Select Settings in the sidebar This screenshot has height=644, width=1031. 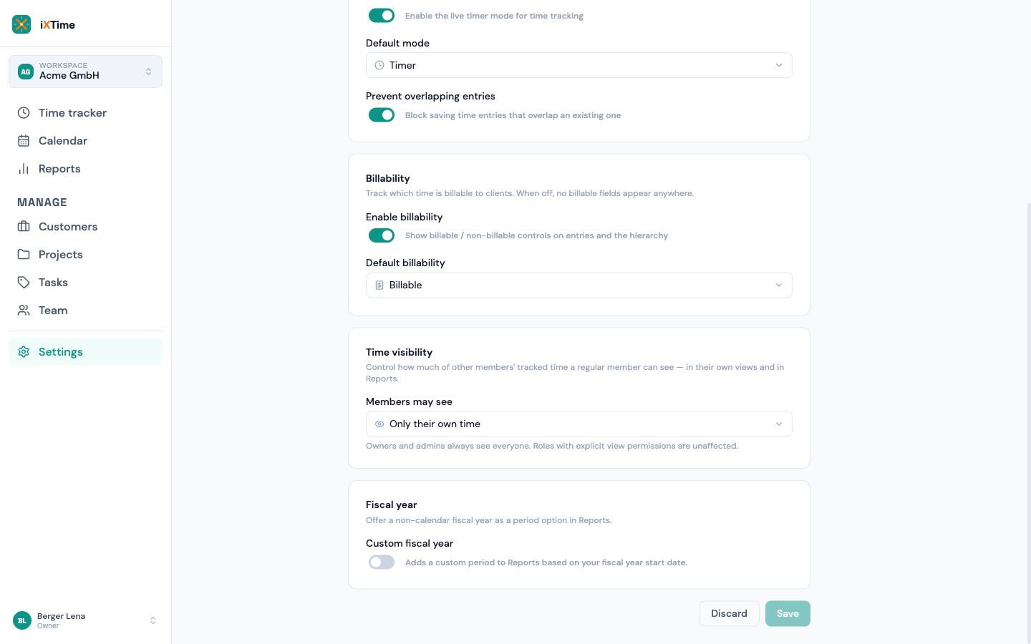85,352
